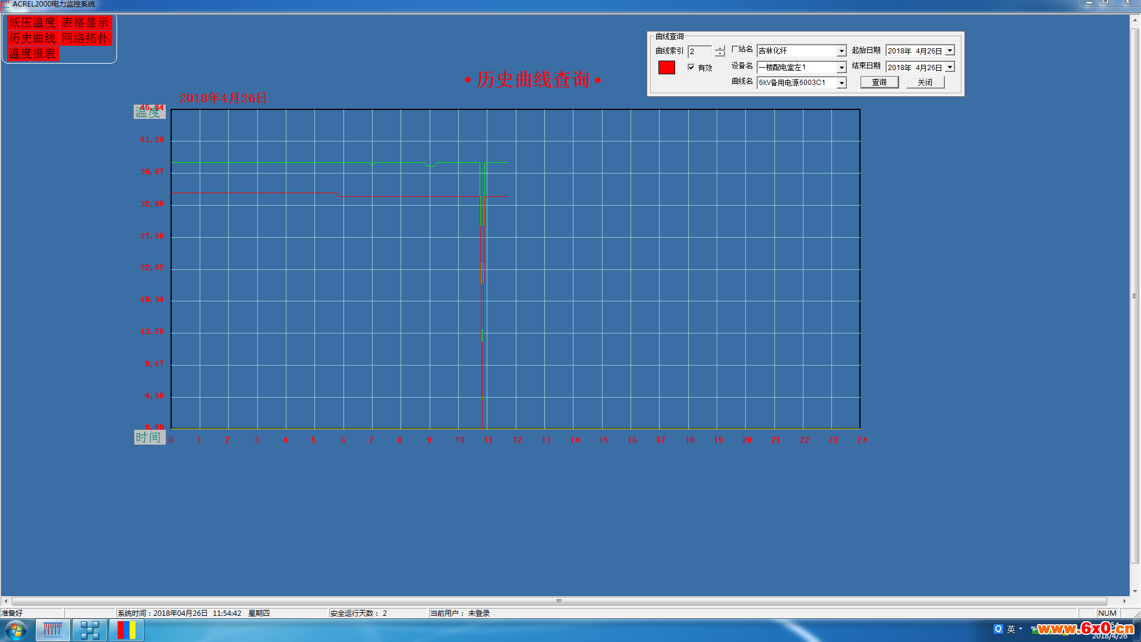Open the first taskbar app with red bars icon
Screen dimensions: 1141x642
(x=53, y=630)
